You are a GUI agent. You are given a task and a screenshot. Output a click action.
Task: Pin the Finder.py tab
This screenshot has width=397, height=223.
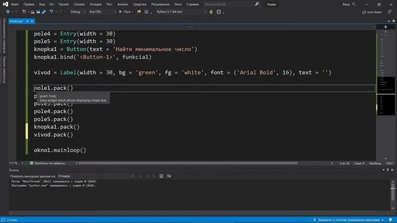27,21
